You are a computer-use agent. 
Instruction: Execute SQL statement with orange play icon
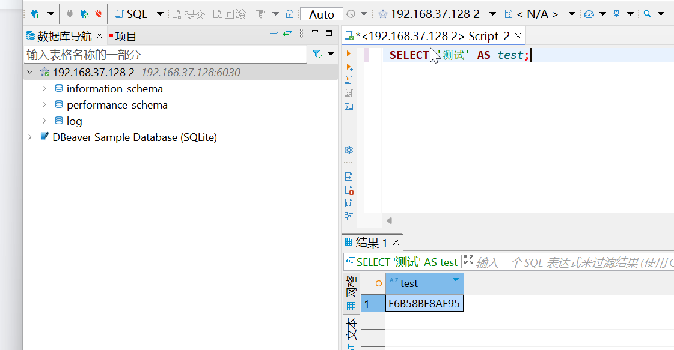[x=349, y=53]
